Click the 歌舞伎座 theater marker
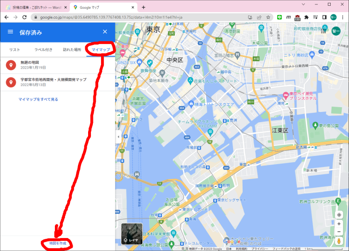This screenshot has height=251, width=349. tap(150, 63)
